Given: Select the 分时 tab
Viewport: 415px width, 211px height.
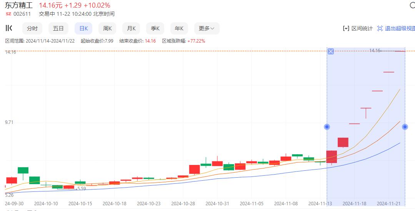Looking at the screenshot, I should (x=32, y=28).
